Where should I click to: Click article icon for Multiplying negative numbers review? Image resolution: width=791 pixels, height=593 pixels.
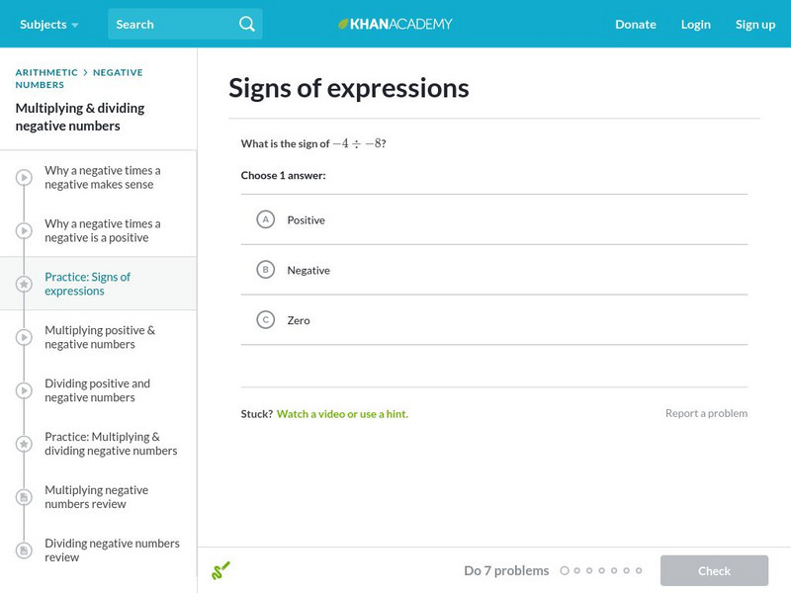[25, 497]
